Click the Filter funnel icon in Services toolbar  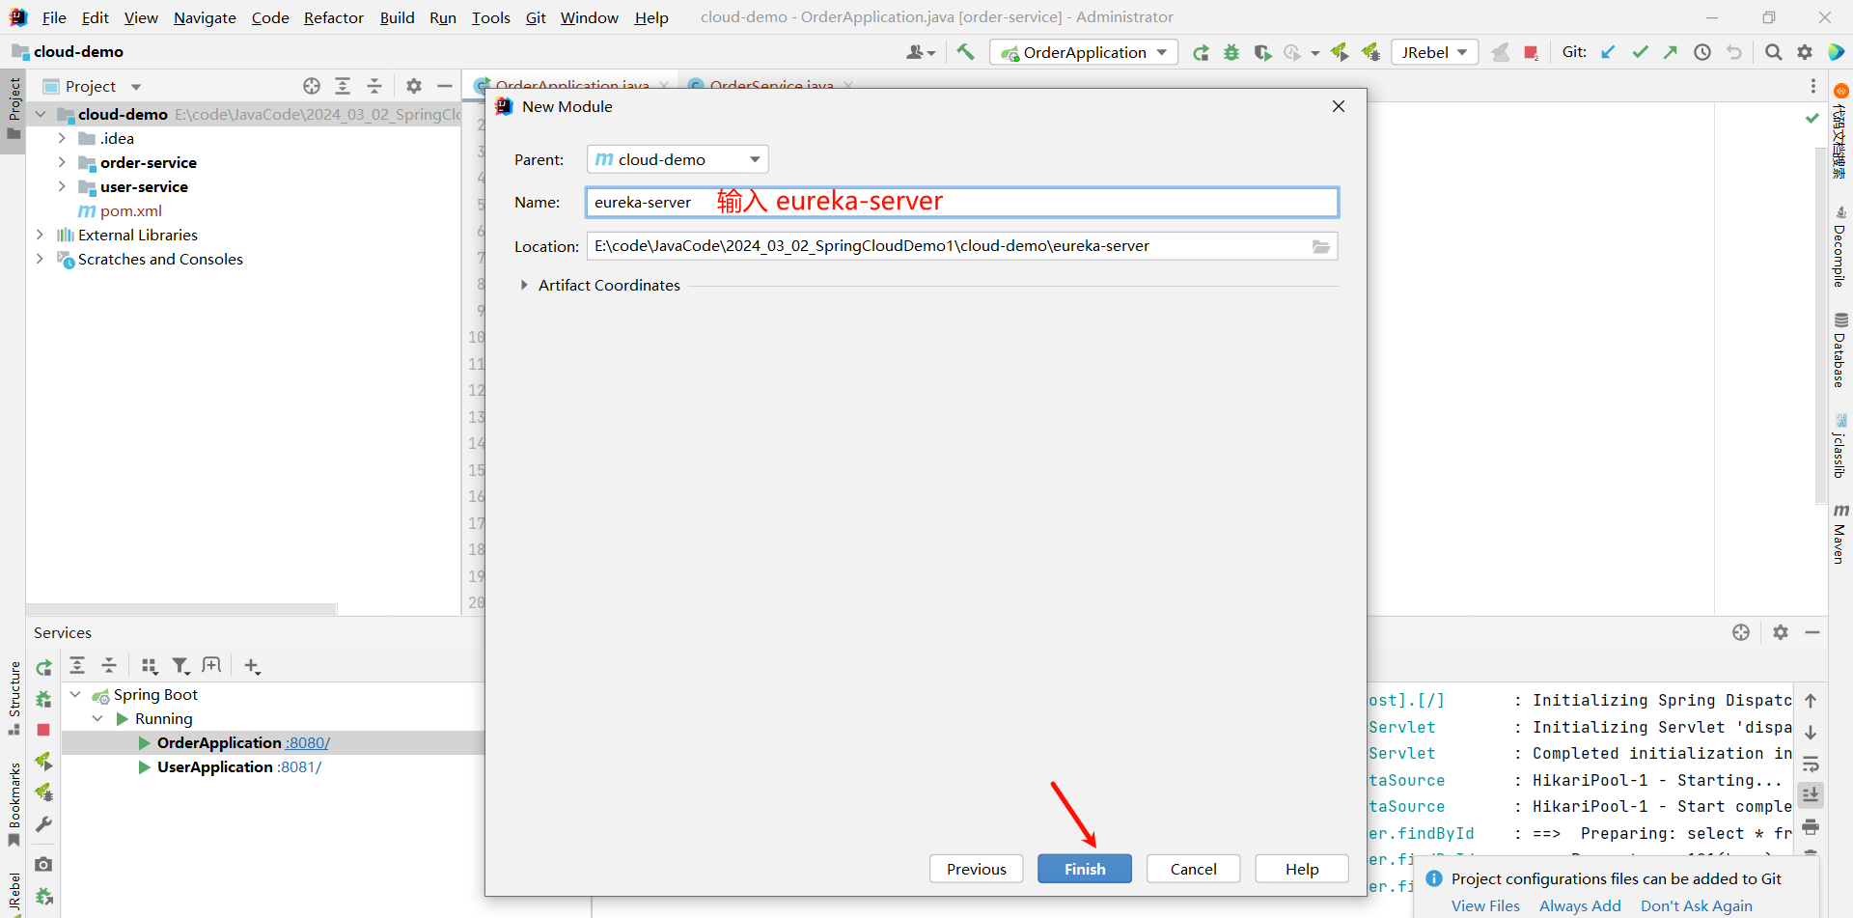180,665
